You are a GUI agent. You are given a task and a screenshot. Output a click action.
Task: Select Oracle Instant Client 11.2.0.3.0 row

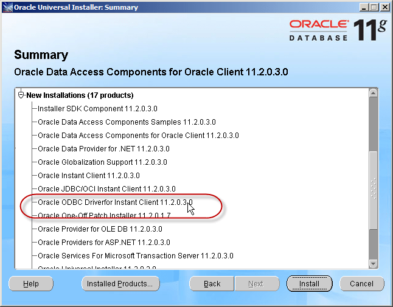89,176
